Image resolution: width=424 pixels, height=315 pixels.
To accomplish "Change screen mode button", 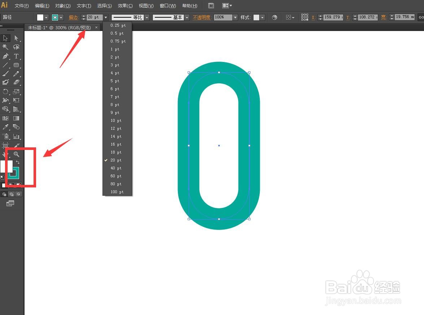I will coord(10,203).
